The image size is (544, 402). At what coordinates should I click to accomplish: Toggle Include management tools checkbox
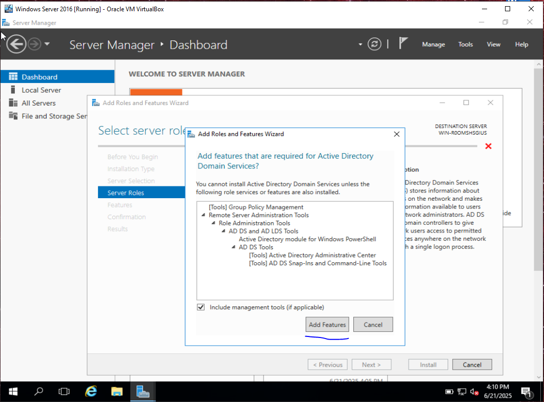pos(200,307)
